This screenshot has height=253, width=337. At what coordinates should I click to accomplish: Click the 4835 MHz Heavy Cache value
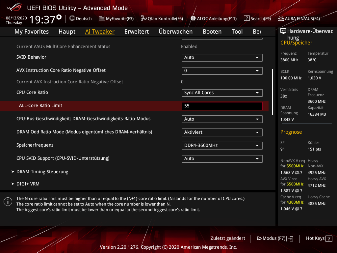[317, 204]
